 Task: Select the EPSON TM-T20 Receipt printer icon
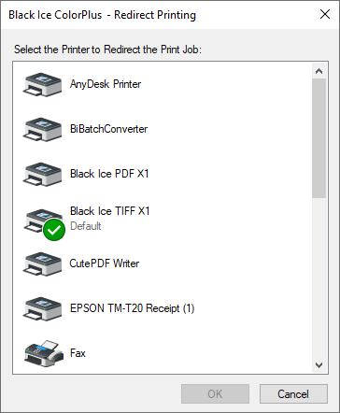click(x=42, y=308)
